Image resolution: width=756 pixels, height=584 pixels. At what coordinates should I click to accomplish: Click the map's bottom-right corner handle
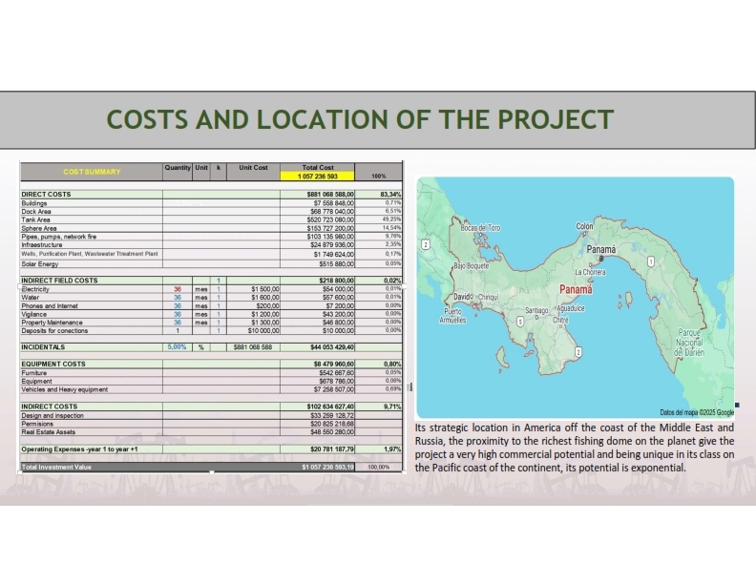737,406
